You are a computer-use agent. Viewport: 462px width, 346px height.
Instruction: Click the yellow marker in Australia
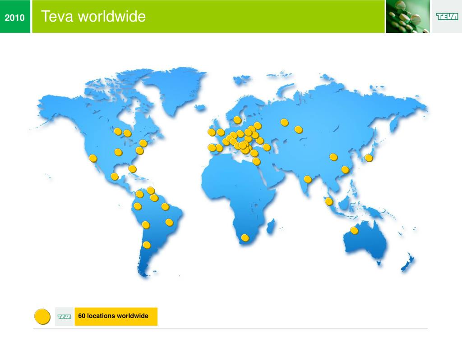pyautogui.click(x=354, y=230)
